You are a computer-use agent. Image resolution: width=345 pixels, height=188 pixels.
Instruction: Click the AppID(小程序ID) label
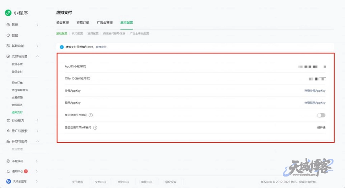[76, 66]
